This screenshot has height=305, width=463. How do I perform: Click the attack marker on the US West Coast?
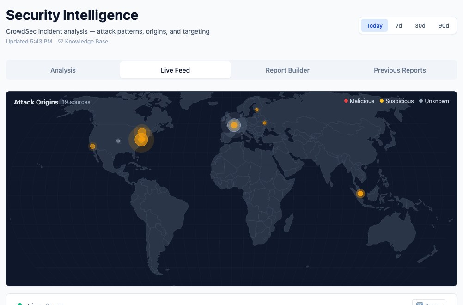(92, 146)
